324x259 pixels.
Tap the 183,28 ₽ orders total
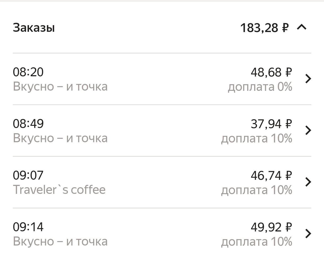264,28
